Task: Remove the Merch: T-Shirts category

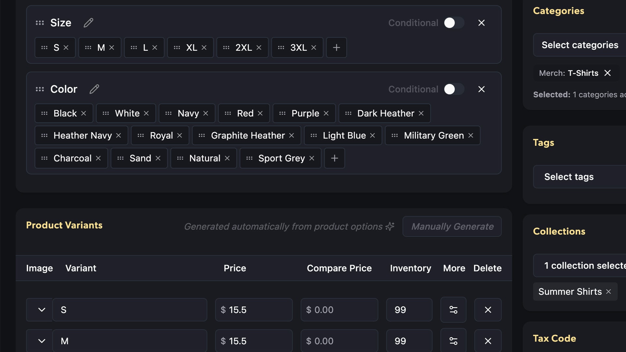Action: pos(608,73)
